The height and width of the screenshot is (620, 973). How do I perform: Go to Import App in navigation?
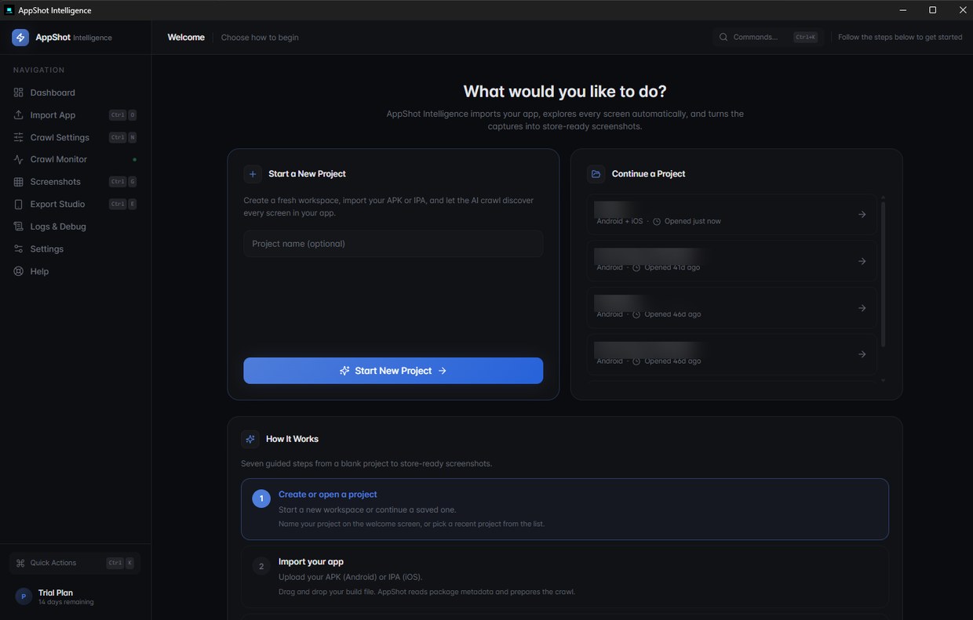(75, 115)
